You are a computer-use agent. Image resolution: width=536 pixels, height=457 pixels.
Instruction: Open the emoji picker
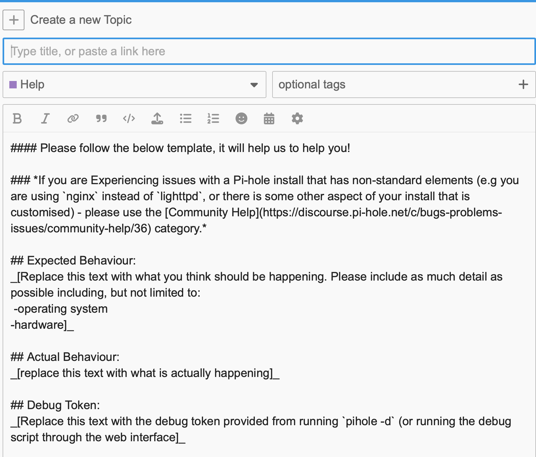tap(241, 119)
